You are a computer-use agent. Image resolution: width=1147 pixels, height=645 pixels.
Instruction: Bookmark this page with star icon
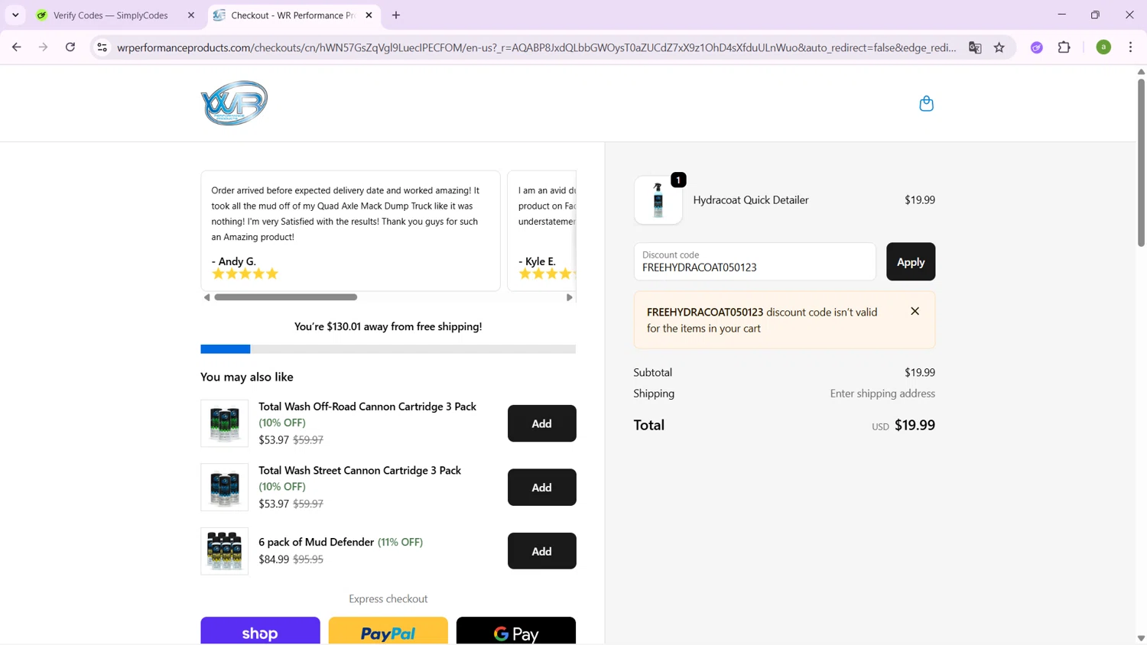coord(999,47)
